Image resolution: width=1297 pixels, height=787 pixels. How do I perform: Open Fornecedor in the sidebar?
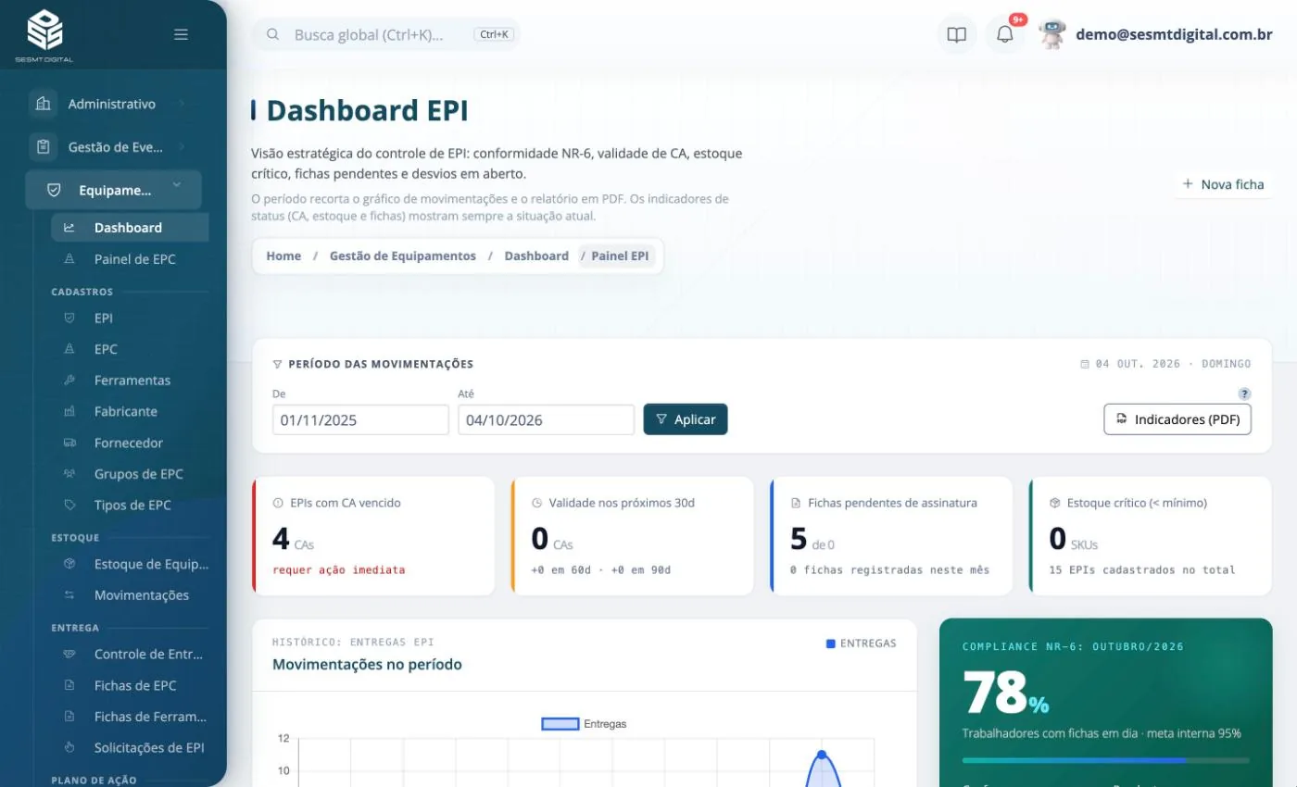coord(130,443)
